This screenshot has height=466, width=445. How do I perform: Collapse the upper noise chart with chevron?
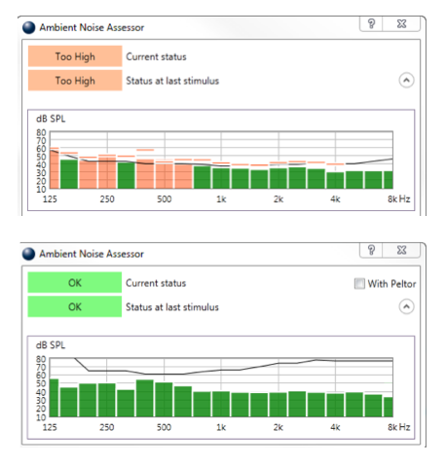point(406,80)
